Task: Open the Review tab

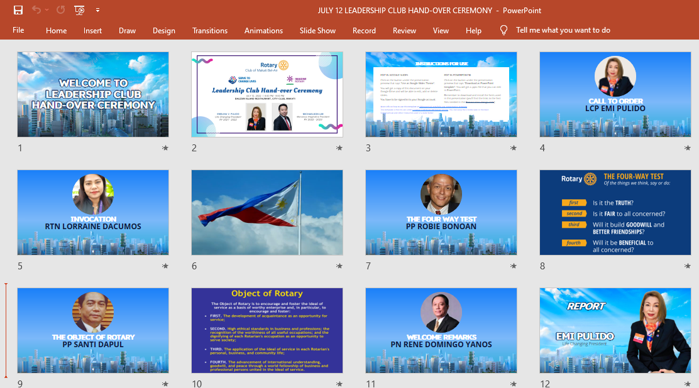Action: (x=404, y=30)
